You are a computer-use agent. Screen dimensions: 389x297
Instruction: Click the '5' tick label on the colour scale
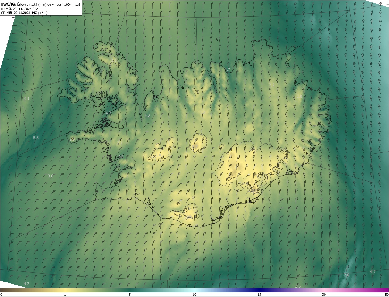coord(130,295)
